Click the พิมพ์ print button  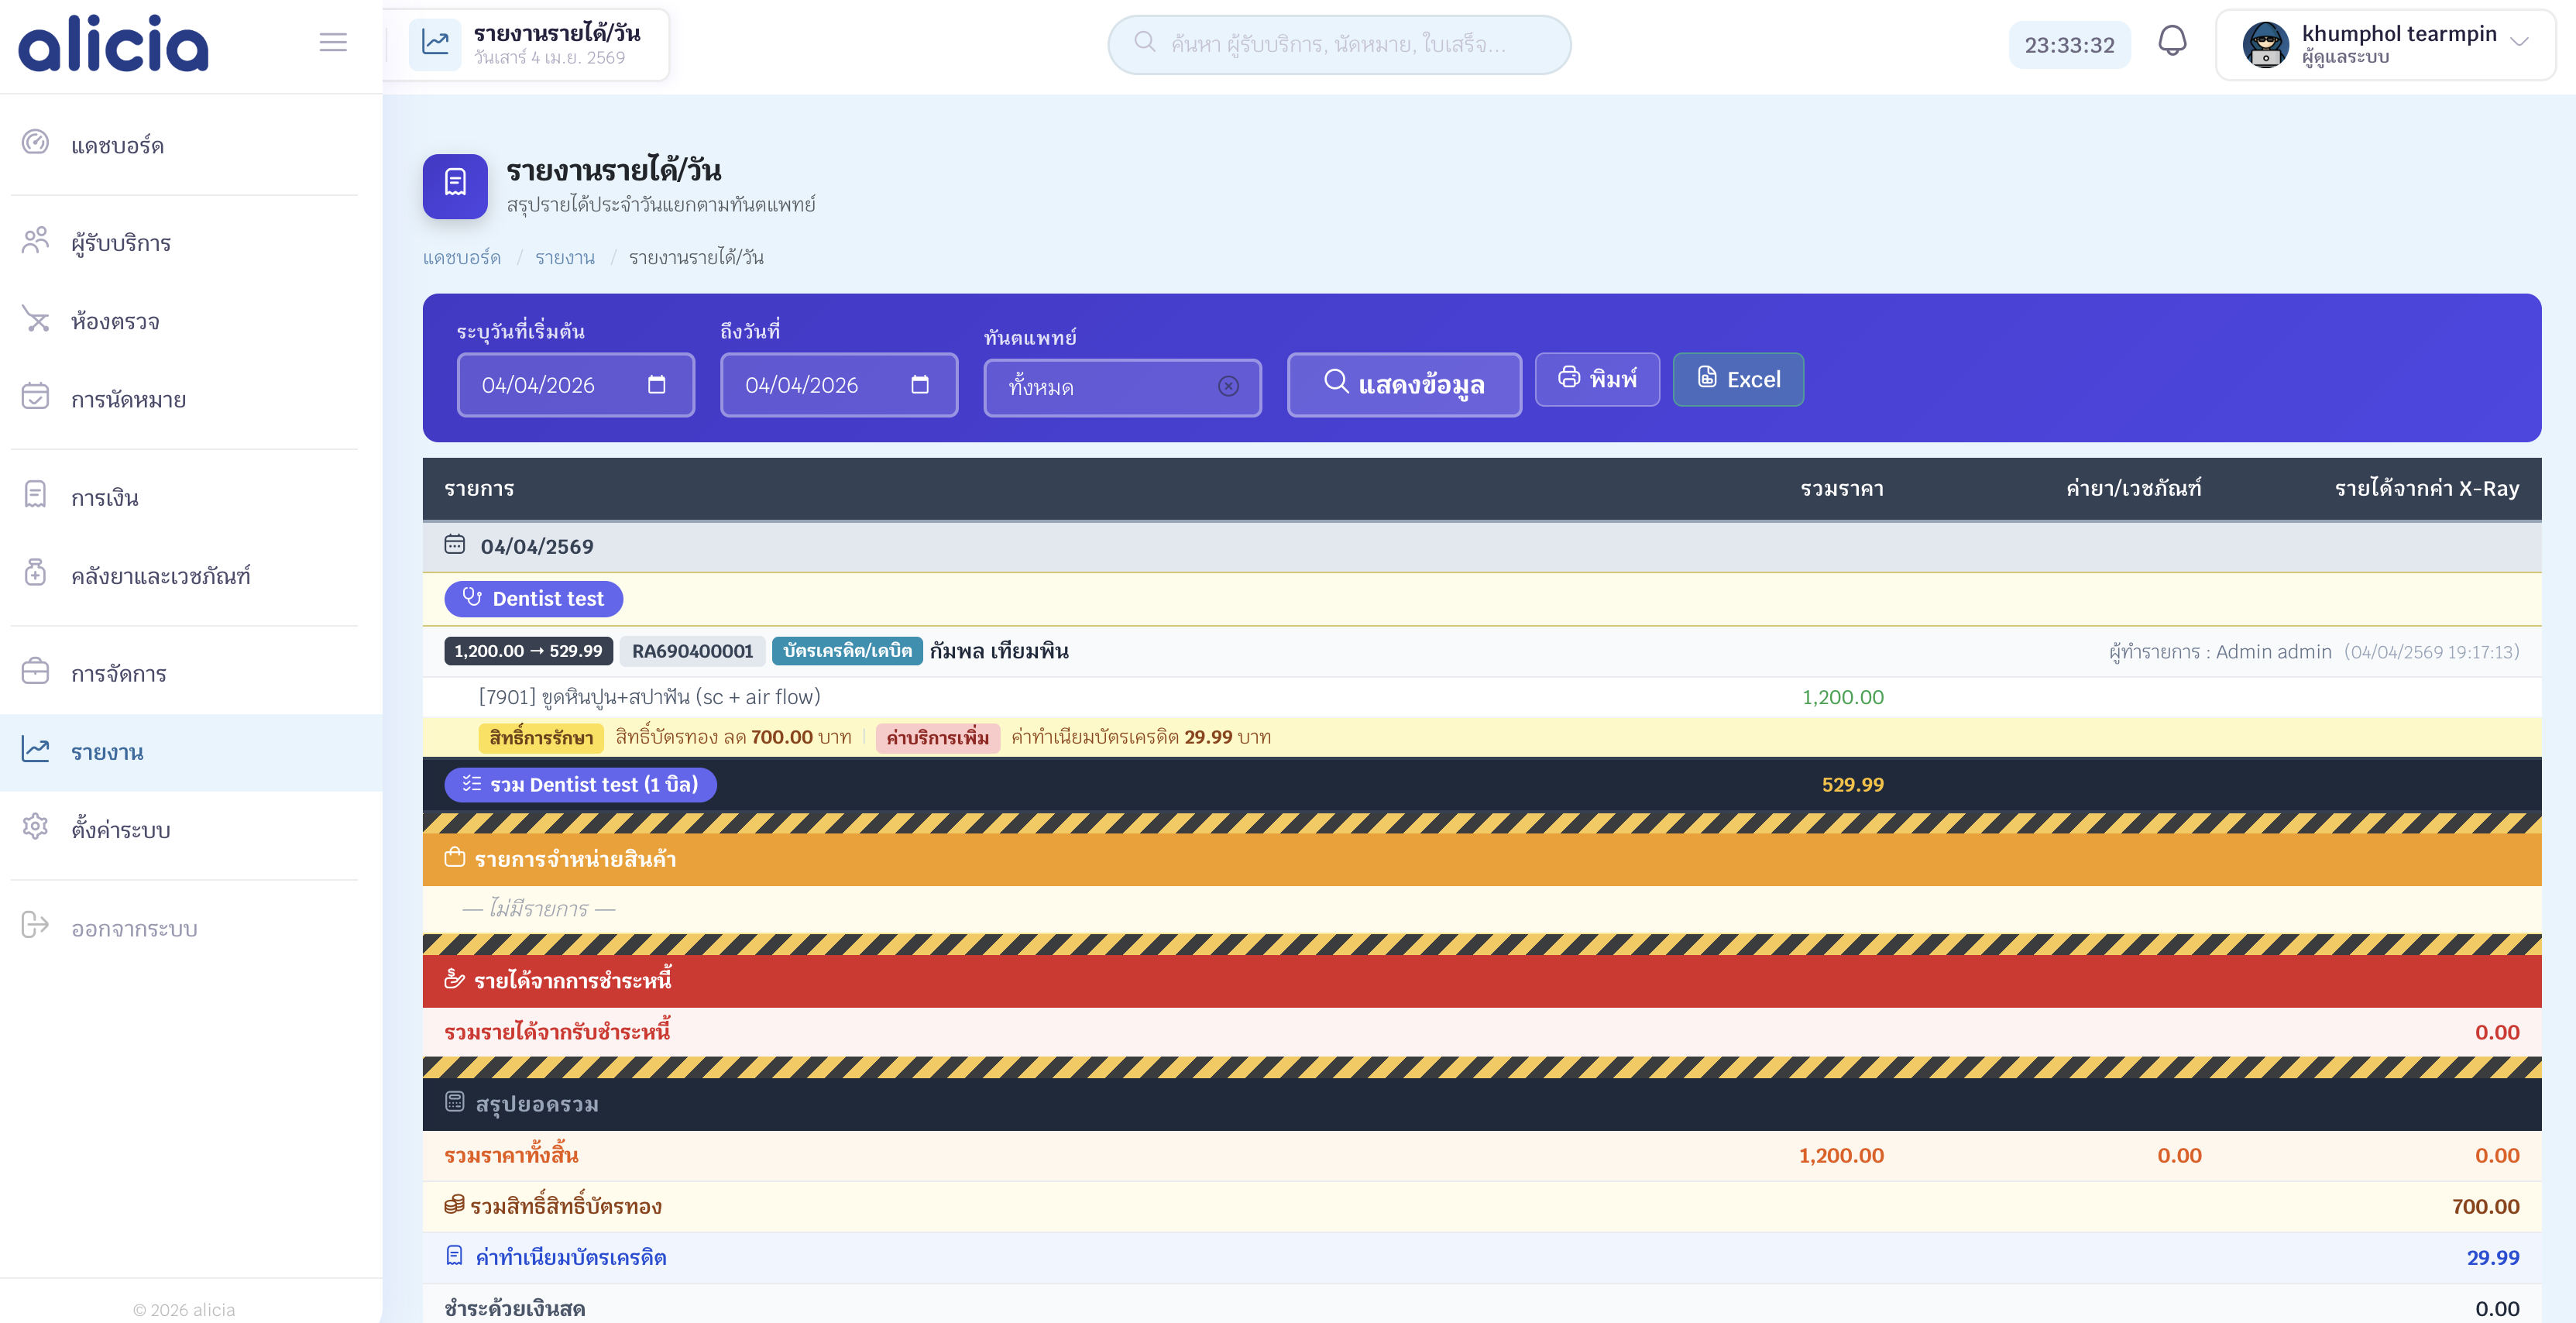[x=1597, y=379]
